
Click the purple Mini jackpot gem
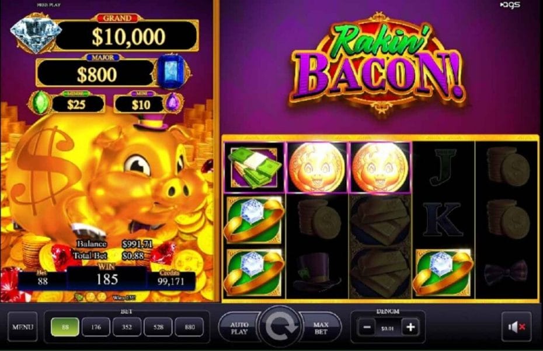tap(172, 102)
